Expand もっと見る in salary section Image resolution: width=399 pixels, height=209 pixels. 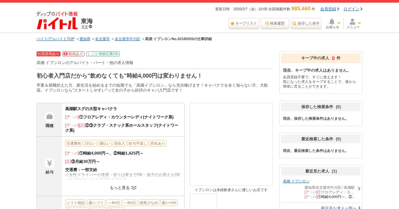(x=123, y=188)
